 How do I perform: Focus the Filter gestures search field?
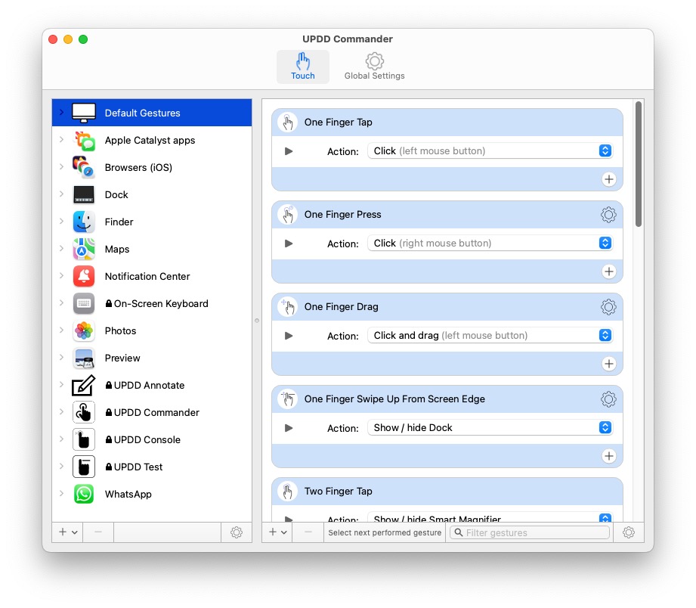[x=529, y=532]
